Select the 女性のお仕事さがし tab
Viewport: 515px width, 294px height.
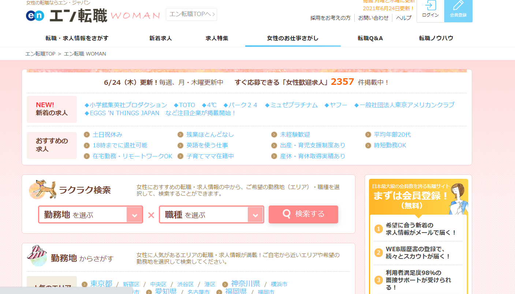click(x=292, y=38)
